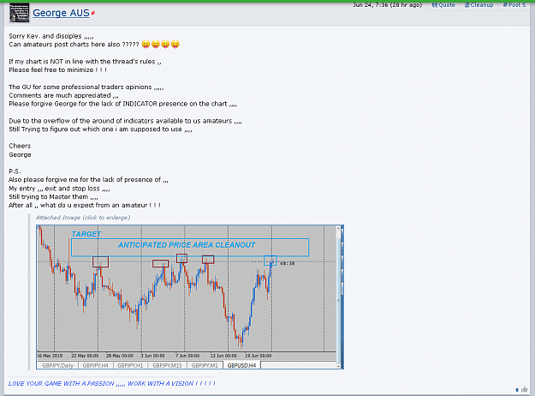Open the George AUS username link
Screen dimensions: 535x396
(61, 13)
